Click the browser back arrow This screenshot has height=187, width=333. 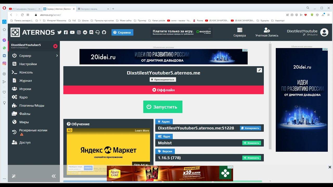click(11, 15)
